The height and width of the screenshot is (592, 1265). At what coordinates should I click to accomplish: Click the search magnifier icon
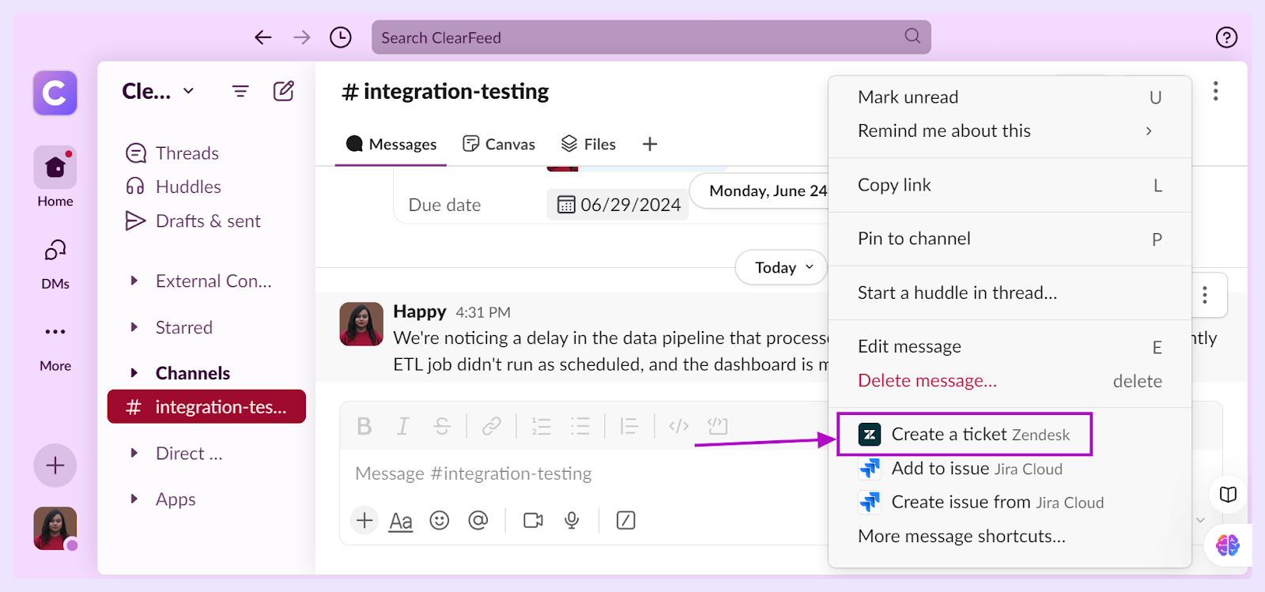point(912,36)
